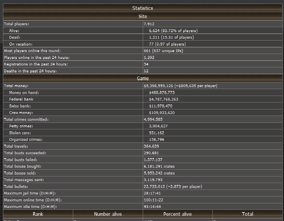The height and width of the screenshot is (221, 284).
Task: Click 'Swiss bank:' label
Action: (20, 106)
